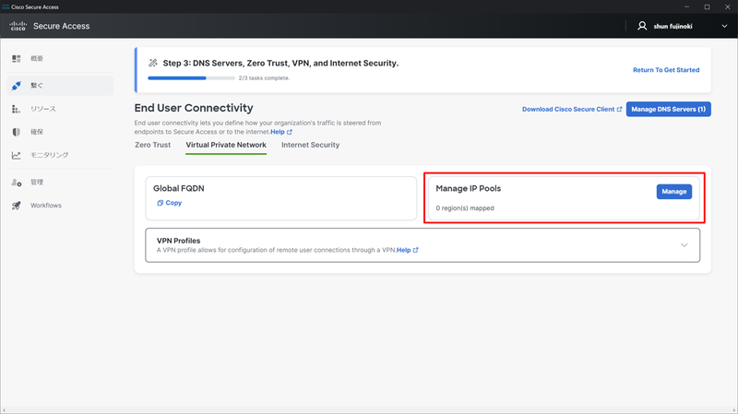Screen dimensions: 738x414
Task: Click the '2/3 tasks complete.' text
Action: point(264,78)
